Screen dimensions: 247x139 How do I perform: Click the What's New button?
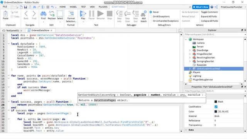click(201, 7)
